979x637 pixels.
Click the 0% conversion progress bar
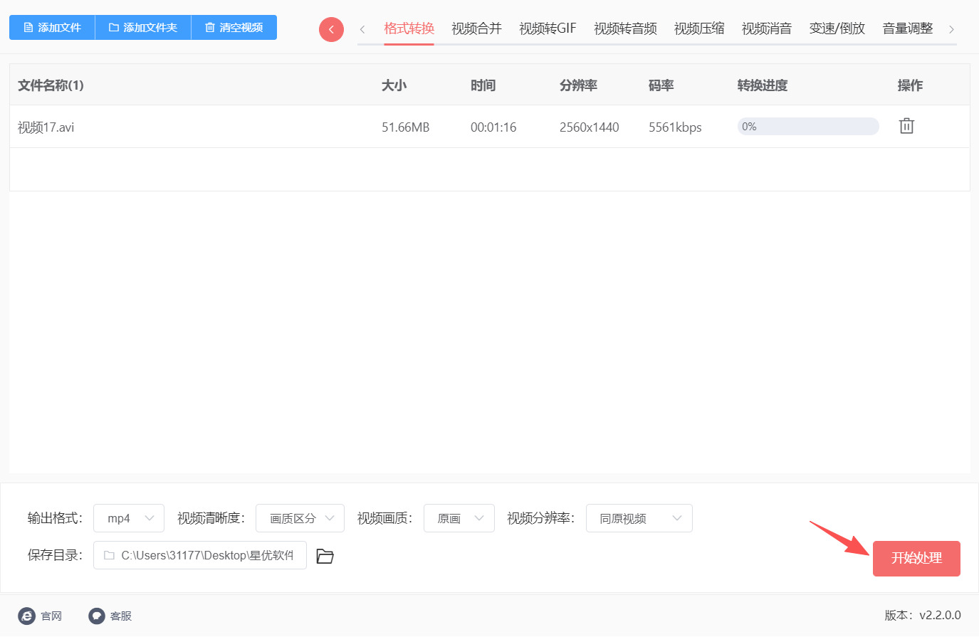coord(808,127)
